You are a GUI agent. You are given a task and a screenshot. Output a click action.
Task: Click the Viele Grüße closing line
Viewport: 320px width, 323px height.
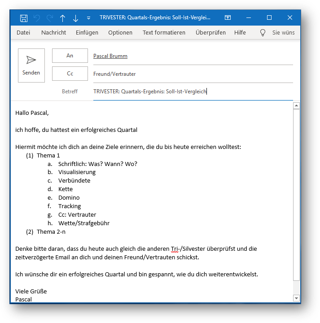point(31,292)
